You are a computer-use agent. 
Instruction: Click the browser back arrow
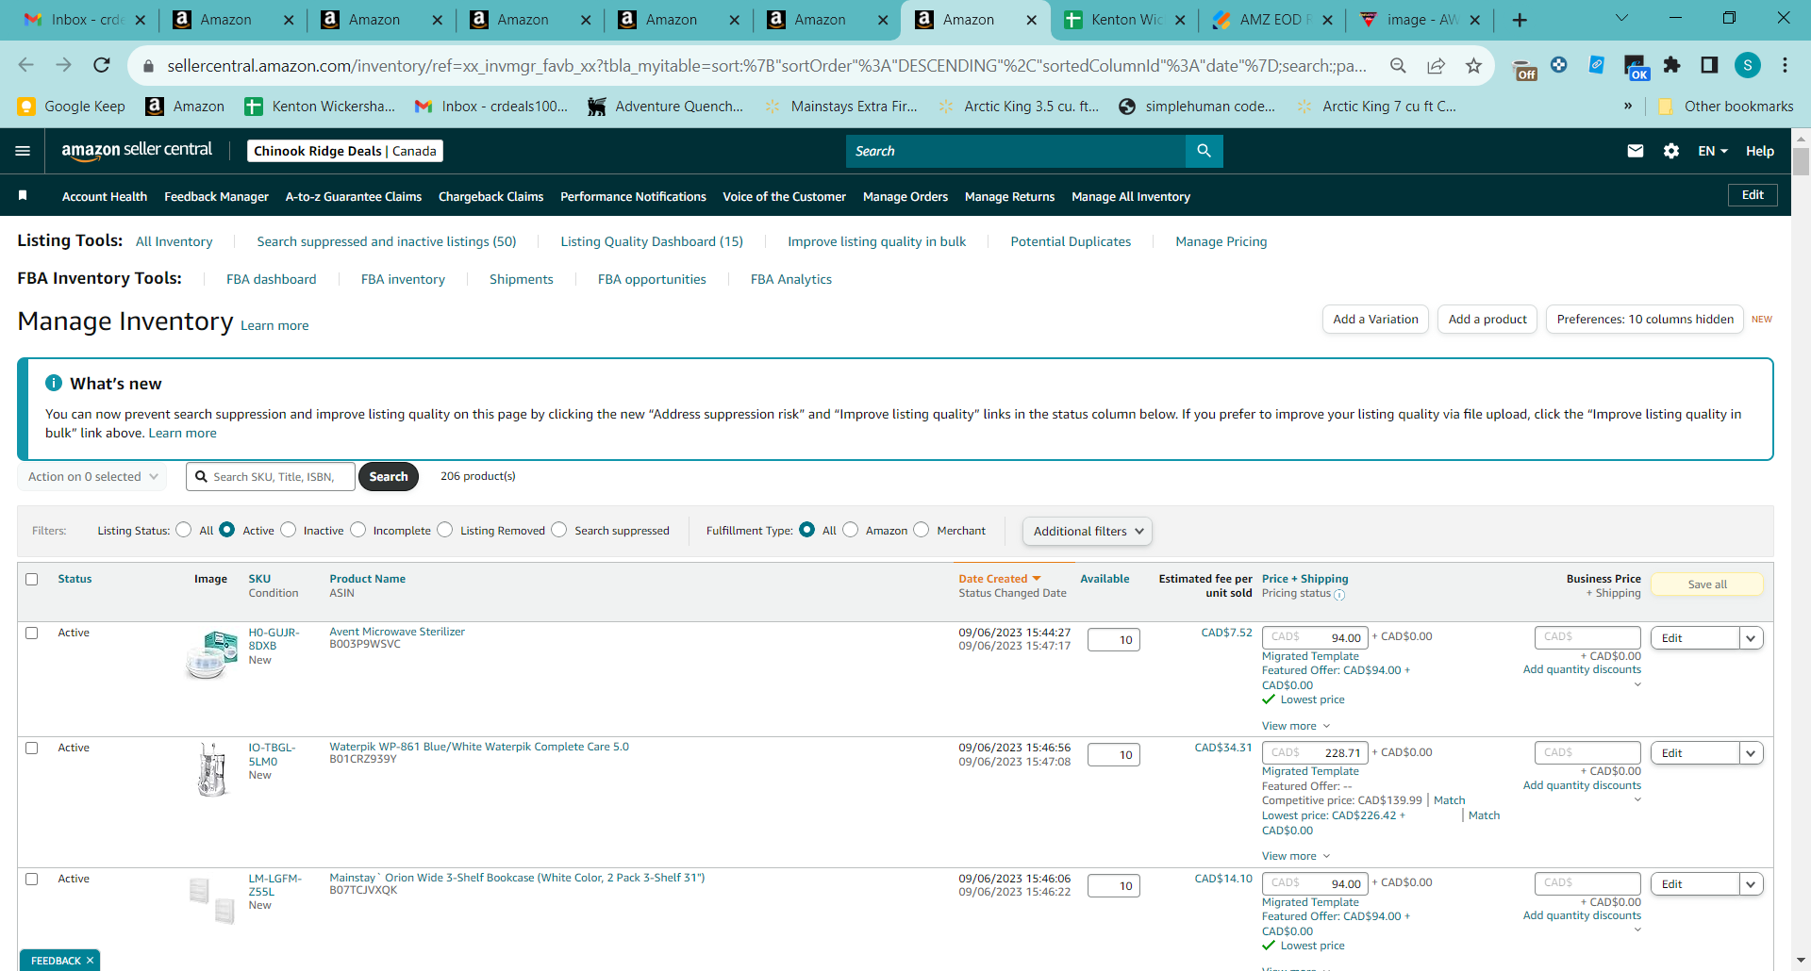tap(25, 65)
